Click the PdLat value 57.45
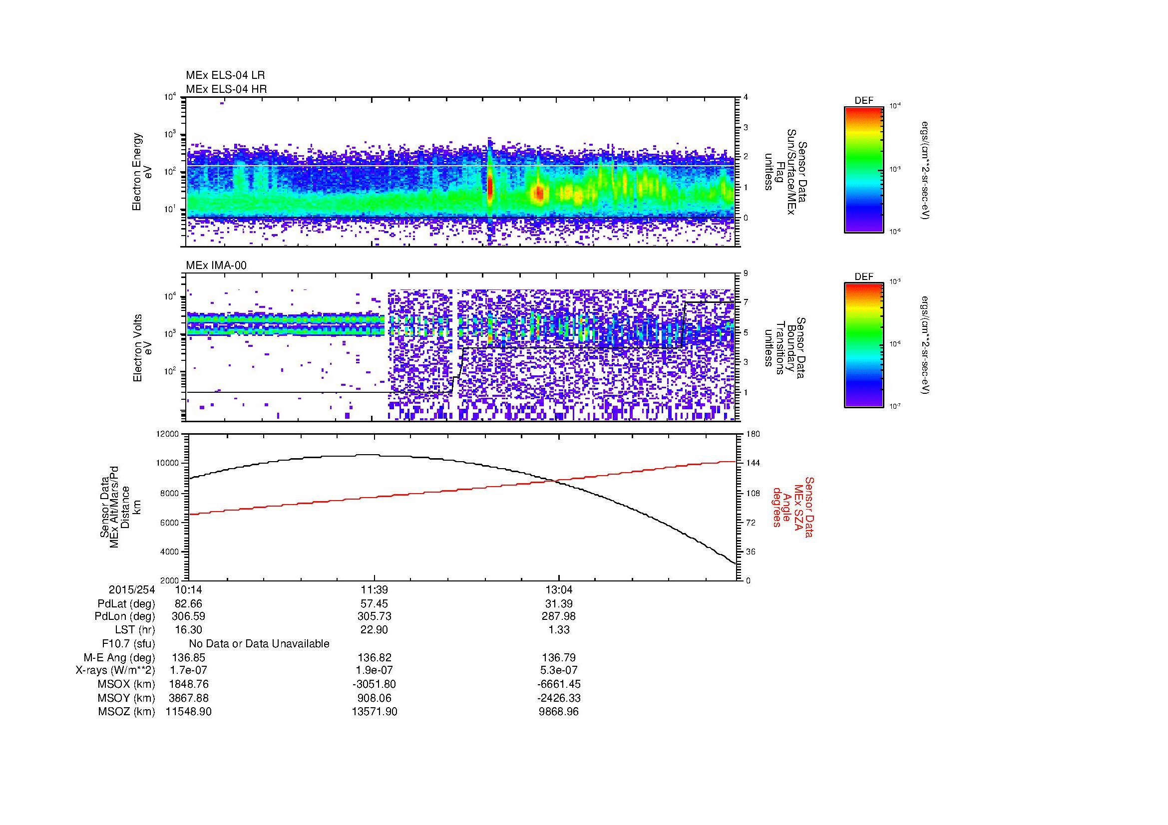This screenshot has width=1168, height=825. 375,604
